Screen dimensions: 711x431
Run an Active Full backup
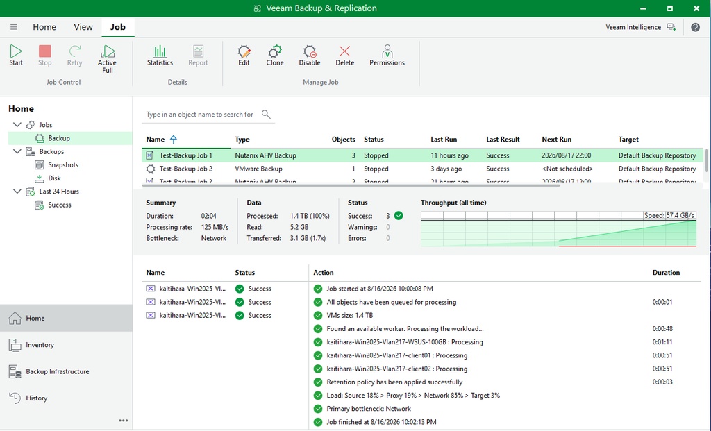(x=107, y=60)
